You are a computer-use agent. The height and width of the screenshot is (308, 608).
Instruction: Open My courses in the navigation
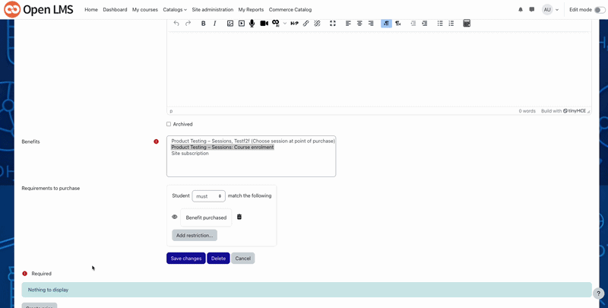[x=145, y=10]
